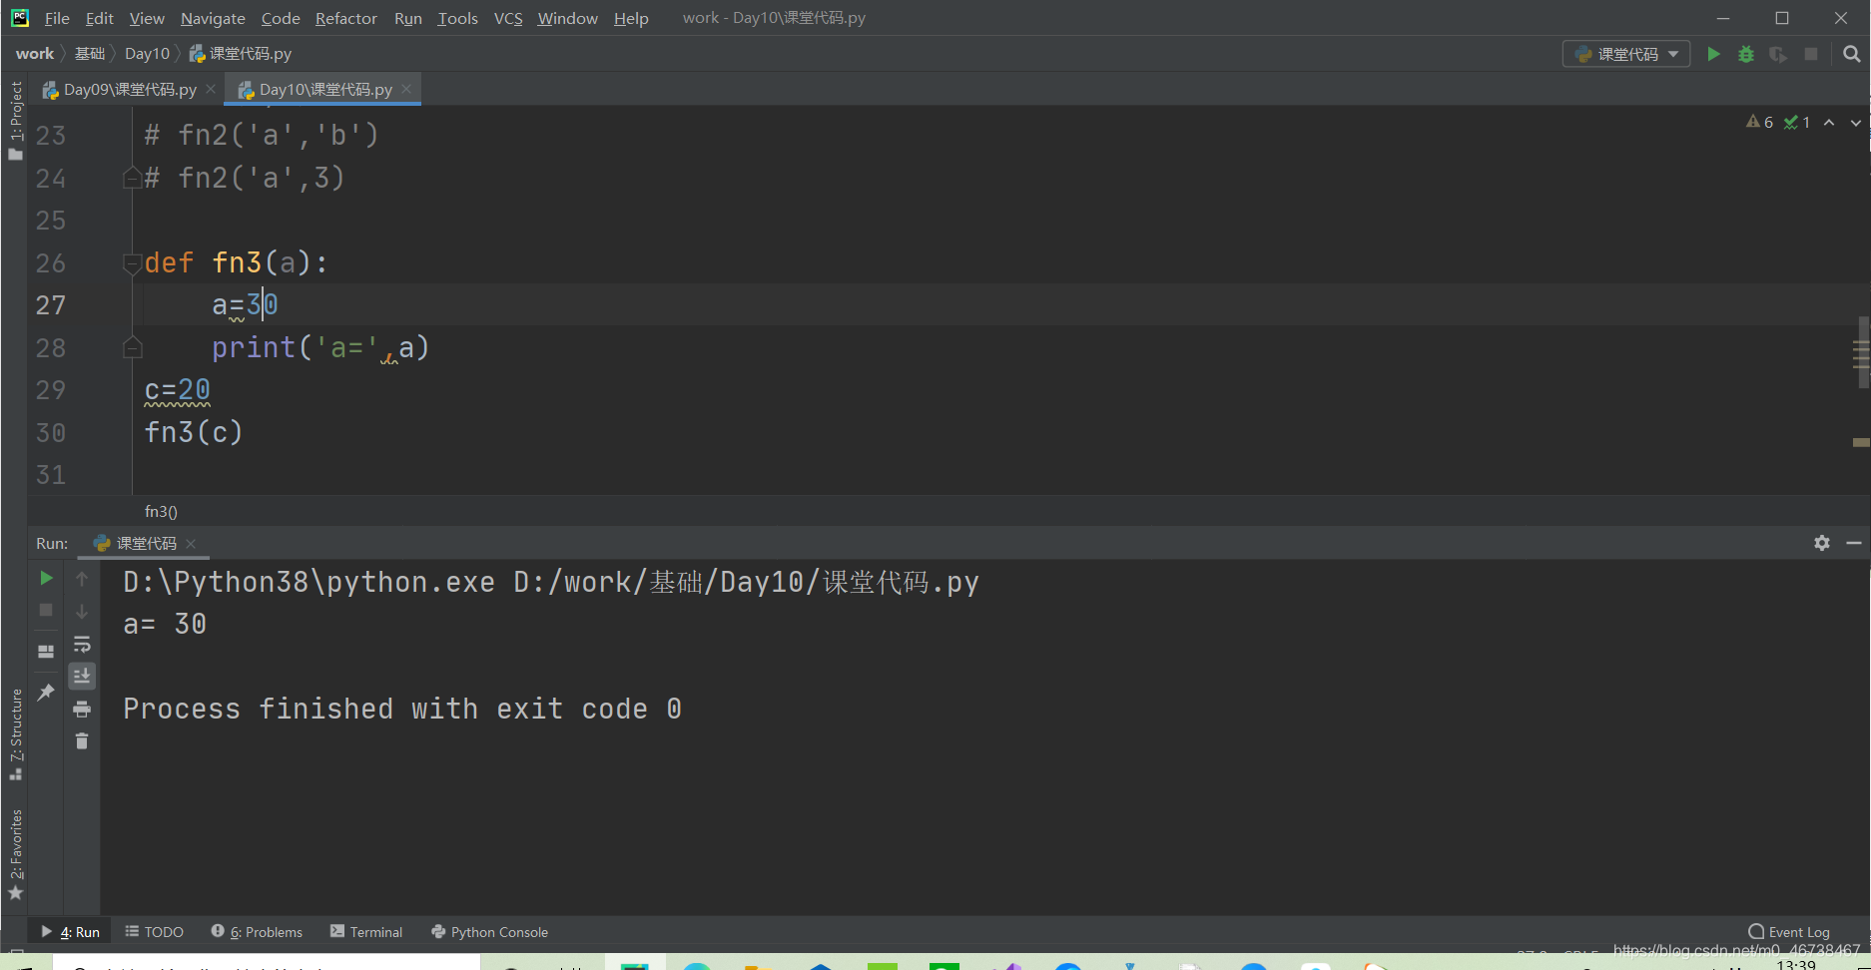
Task: Clear all console output trash icon
Action: 82,740
